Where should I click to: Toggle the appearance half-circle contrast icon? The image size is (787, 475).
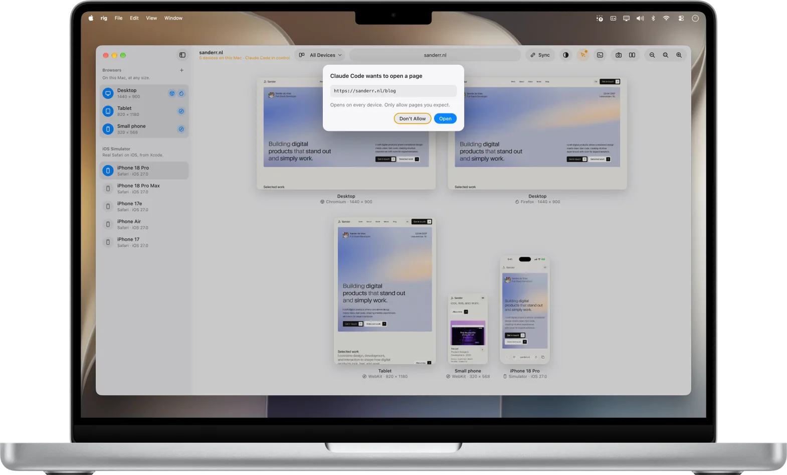pyautogui.click(x=566, y=55)
